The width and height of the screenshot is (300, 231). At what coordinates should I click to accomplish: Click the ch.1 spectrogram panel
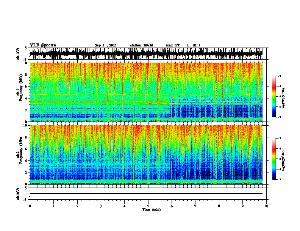coord(146,92)
